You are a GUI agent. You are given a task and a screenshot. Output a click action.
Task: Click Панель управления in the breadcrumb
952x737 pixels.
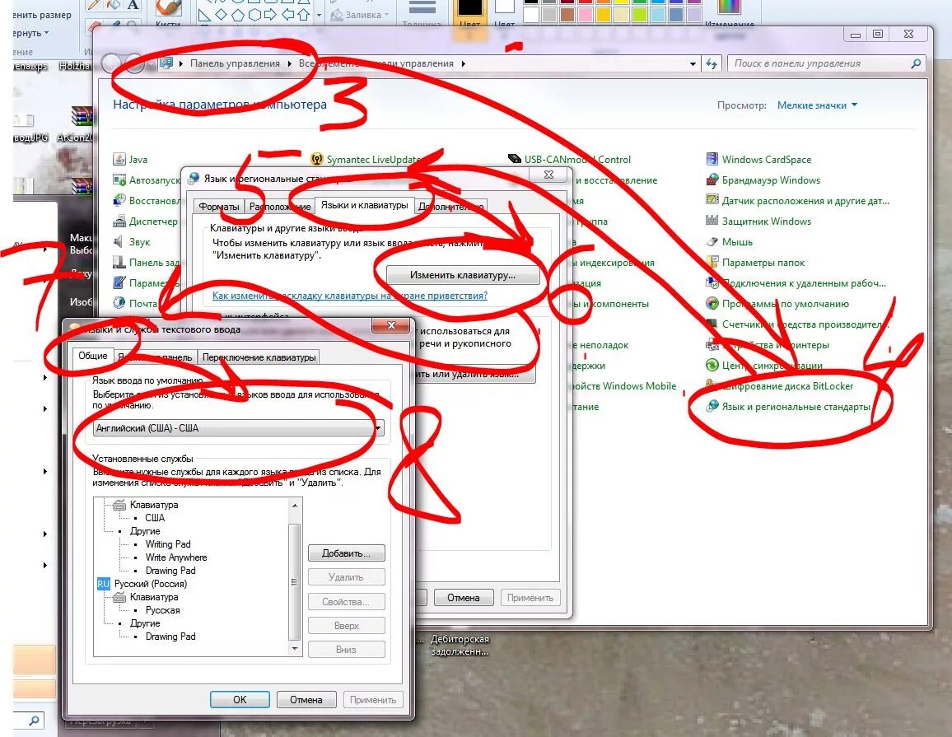(x=235, y=63)
